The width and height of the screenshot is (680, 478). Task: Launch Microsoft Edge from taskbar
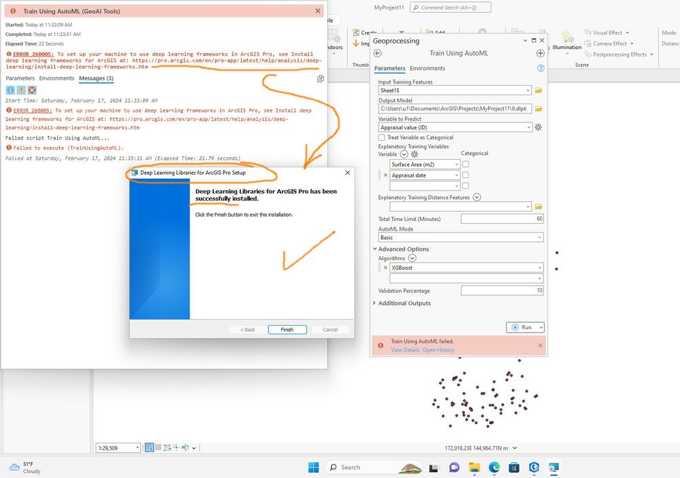click(x=494, y=467)
